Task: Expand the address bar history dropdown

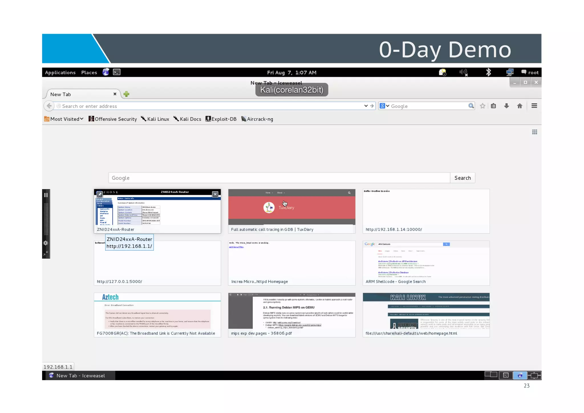Action: [x=366, y=106]
